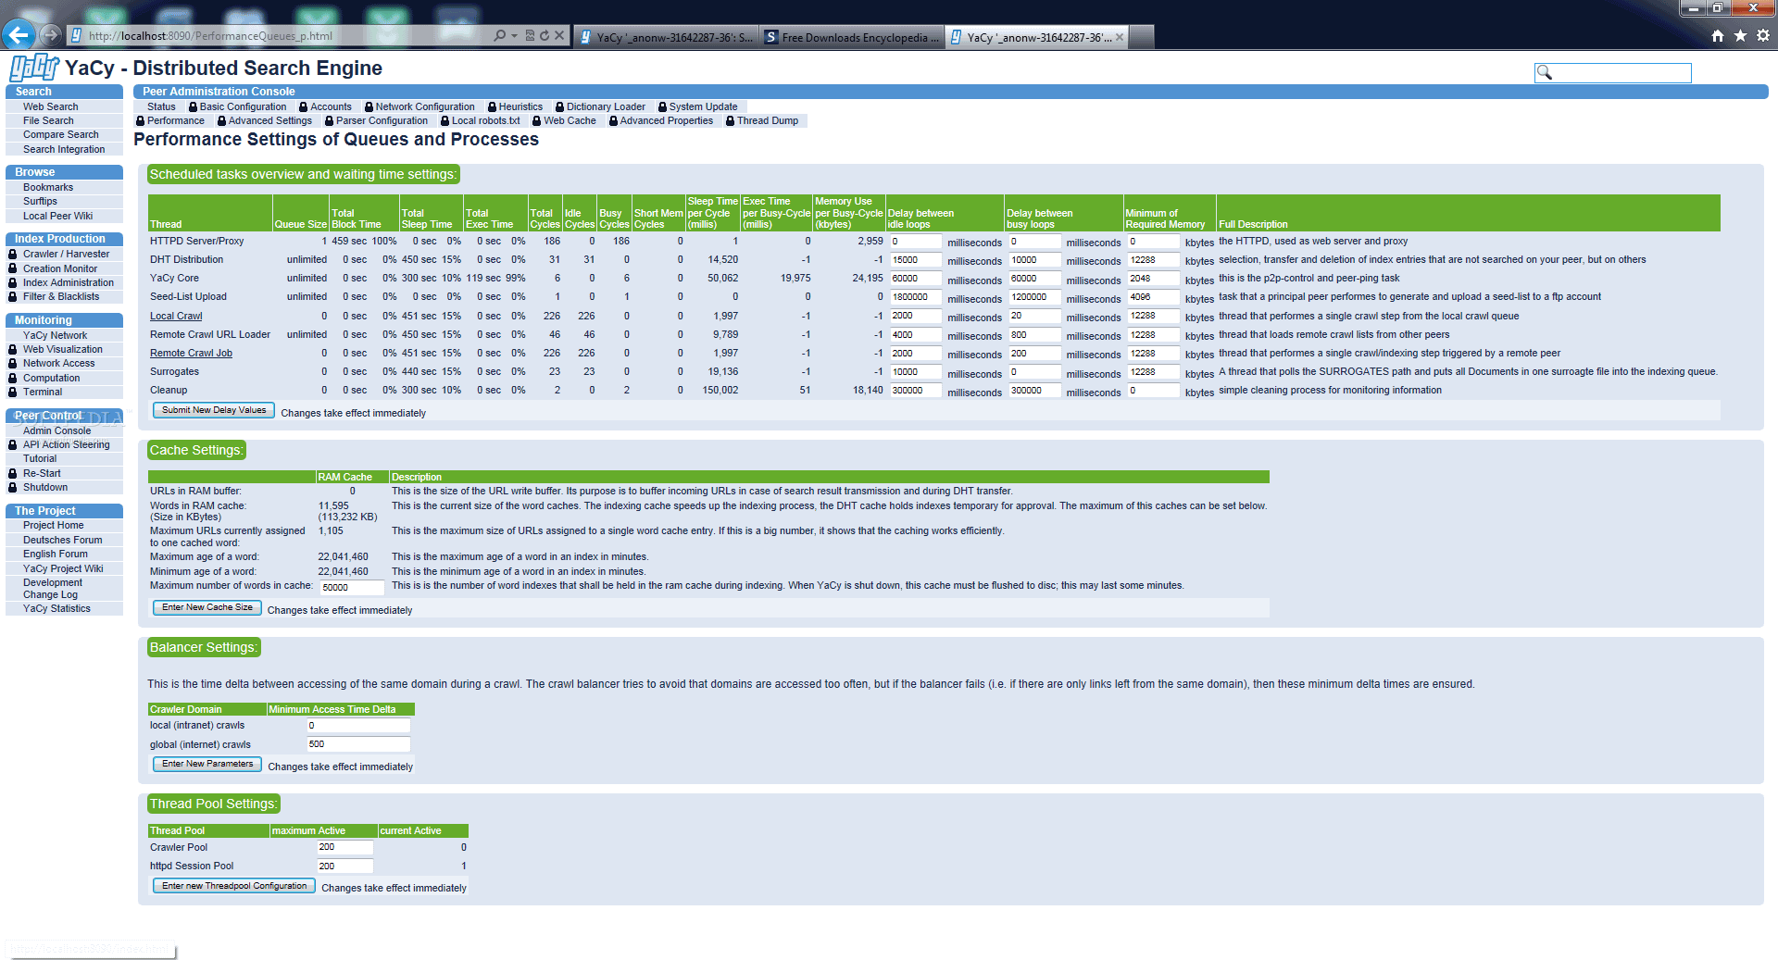
Task: Open YaCy Statistics sidebar link
Action: 56,609
